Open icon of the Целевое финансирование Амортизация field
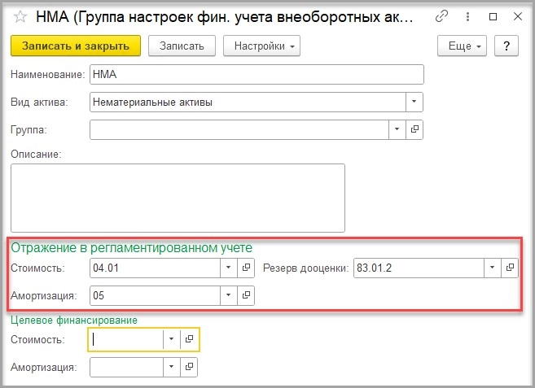This screenshot has width=535, height=388. tap(189, 367)
